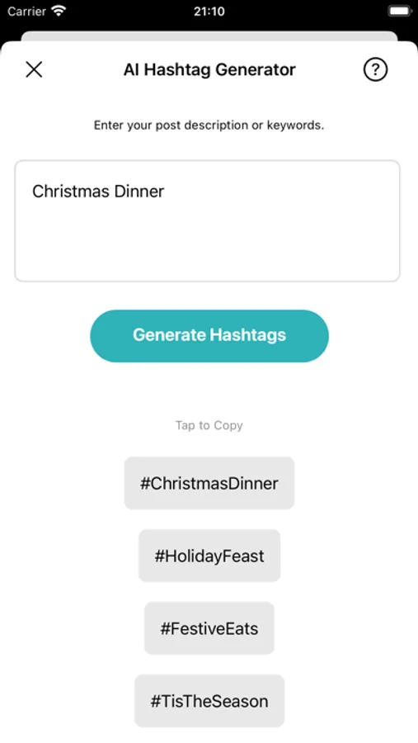
Task: Copy the #TisTheSeason hashtag
Action: click(209, 701)
